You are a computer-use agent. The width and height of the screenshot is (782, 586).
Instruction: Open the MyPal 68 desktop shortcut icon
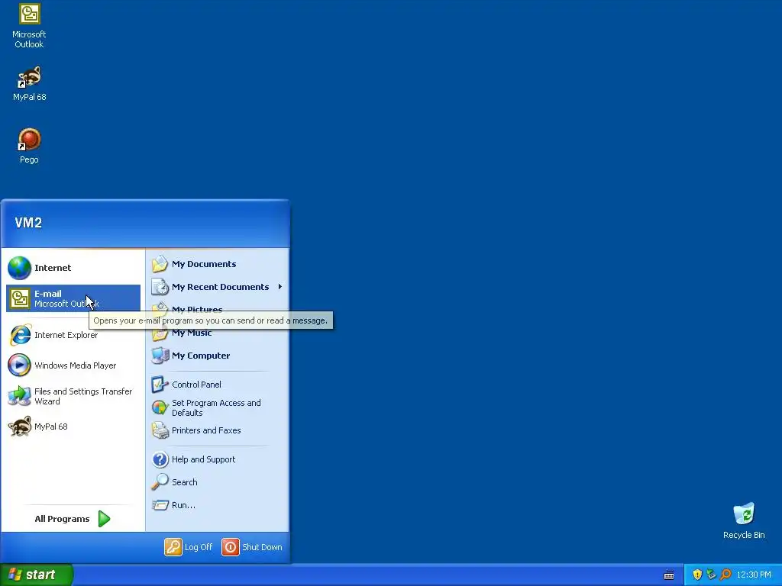point(30,77)
